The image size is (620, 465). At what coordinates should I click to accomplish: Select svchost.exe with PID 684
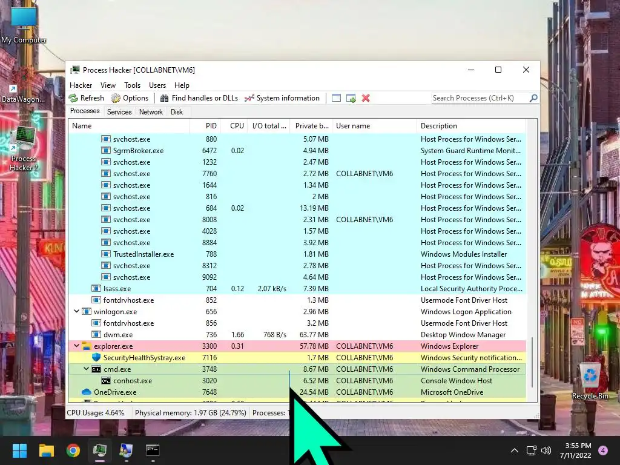(297, 208)
